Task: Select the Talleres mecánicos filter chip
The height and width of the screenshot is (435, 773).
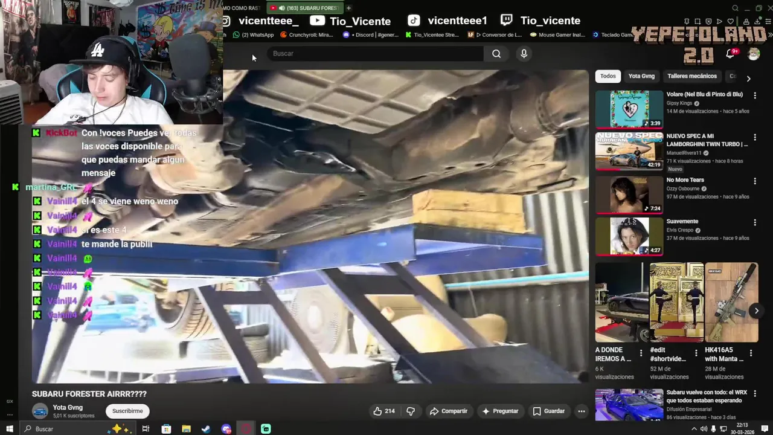Action: pyautogui.click(x=692, y=76)
